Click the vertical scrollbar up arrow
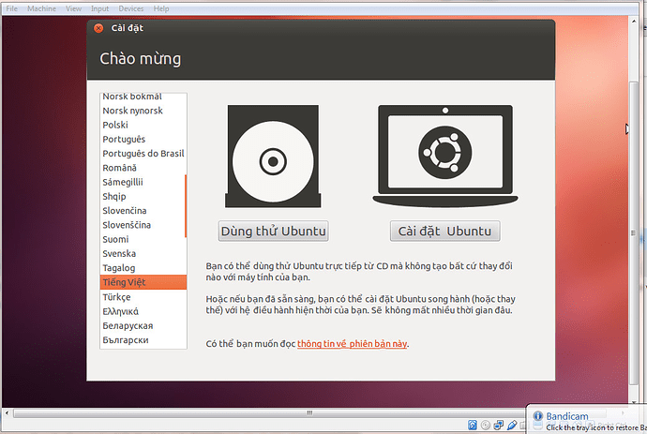647x434 pixels. click(x=634, y=20)
